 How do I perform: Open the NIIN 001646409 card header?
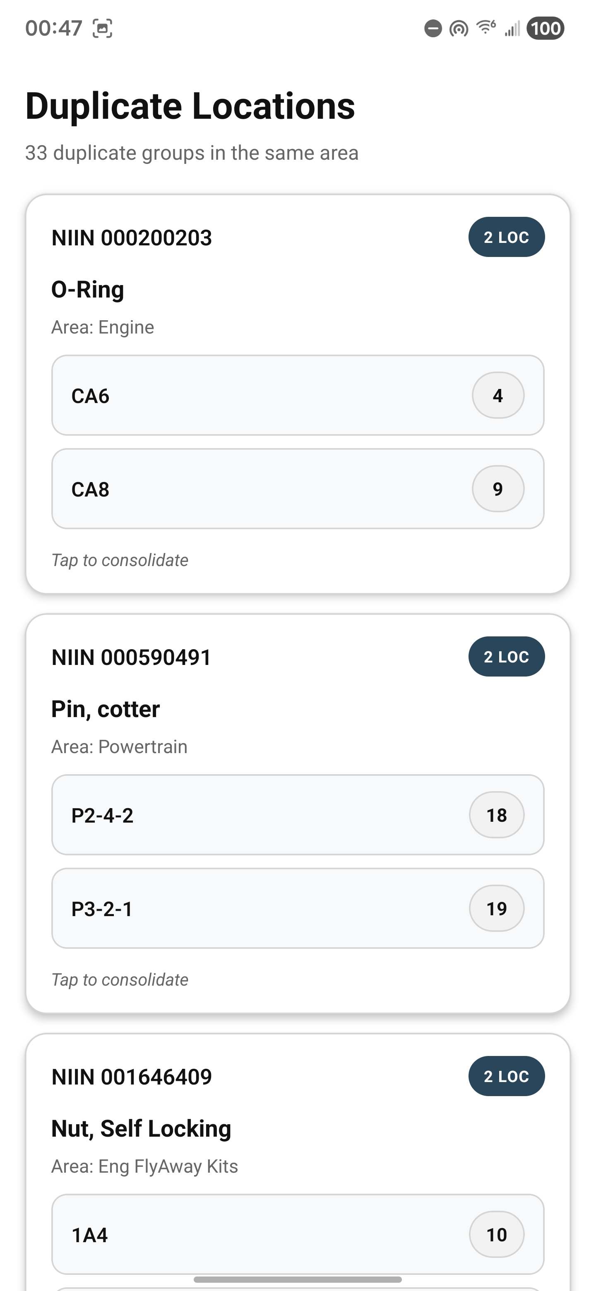[132, 1077]
